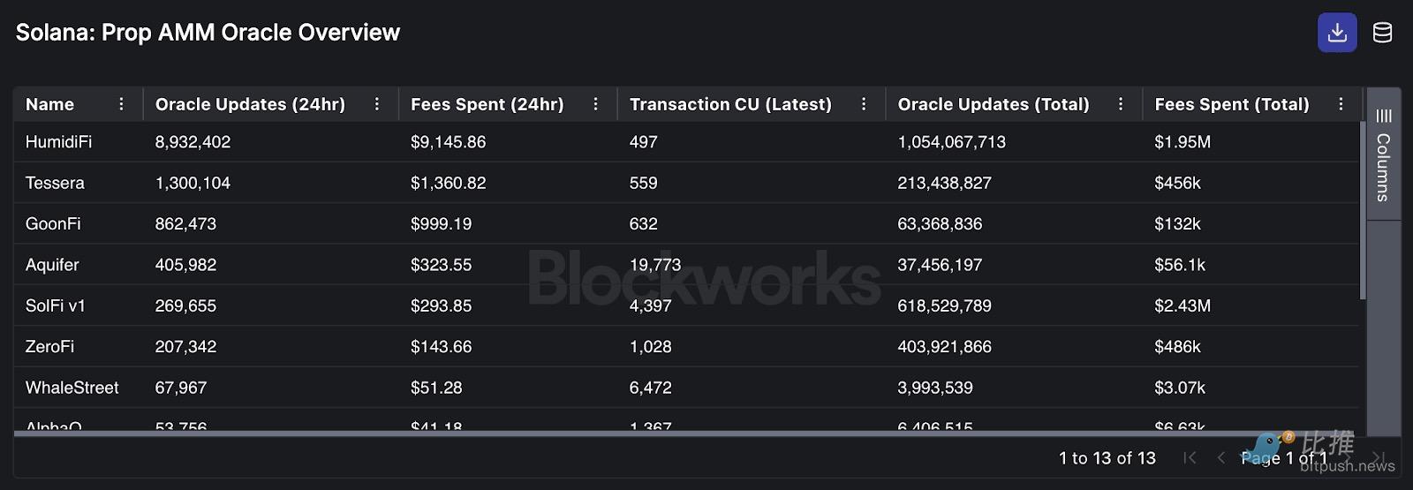Go to previous page arrow

1220,457
